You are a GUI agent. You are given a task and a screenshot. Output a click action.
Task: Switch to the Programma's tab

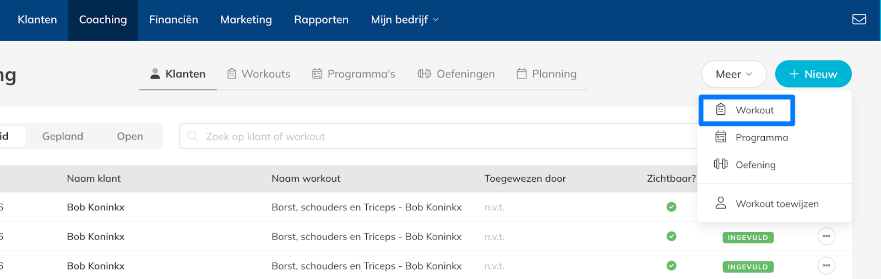(354, 74)
